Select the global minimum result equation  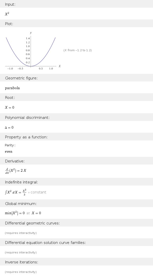(23, 213)
